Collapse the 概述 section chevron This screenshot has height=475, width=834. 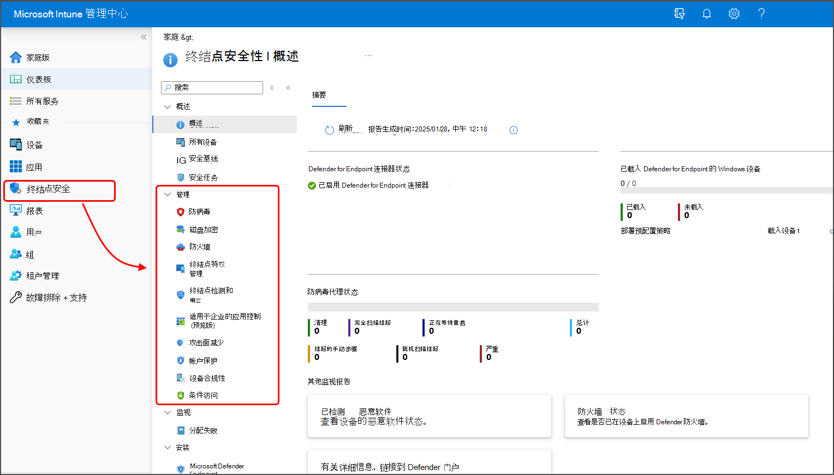click(x=168, y=107)
